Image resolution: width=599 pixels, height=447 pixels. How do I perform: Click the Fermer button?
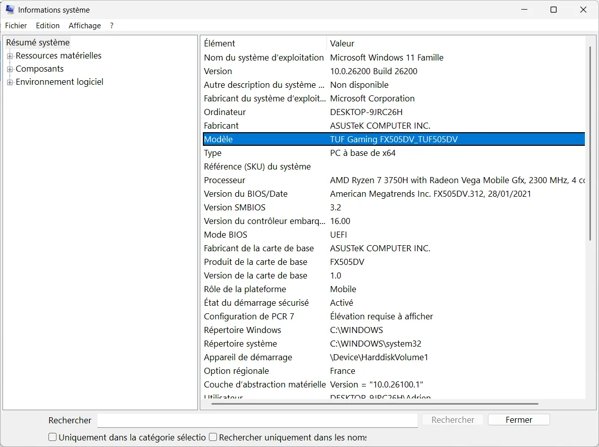[x=519, y=420]
